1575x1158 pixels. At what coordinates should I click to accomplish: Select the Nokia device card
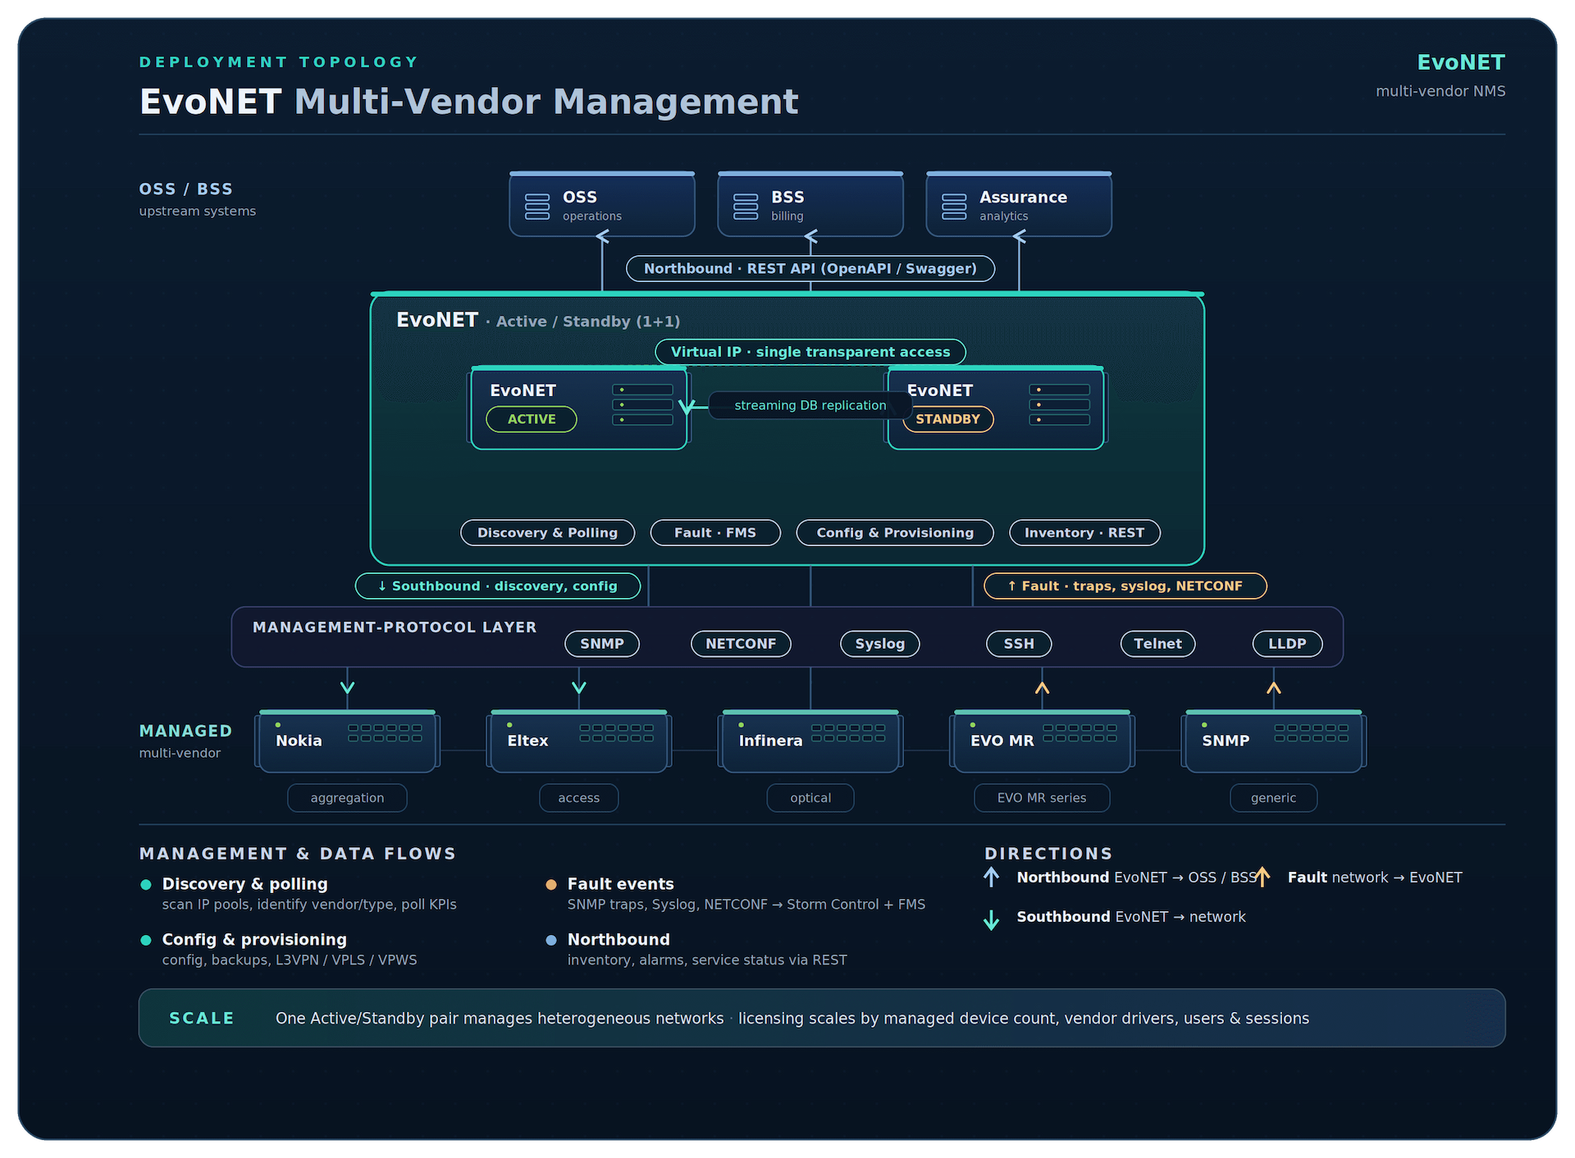coord(348,741)
